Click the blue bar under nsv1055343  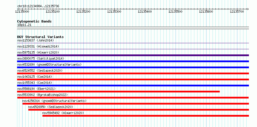coord(133,86)
